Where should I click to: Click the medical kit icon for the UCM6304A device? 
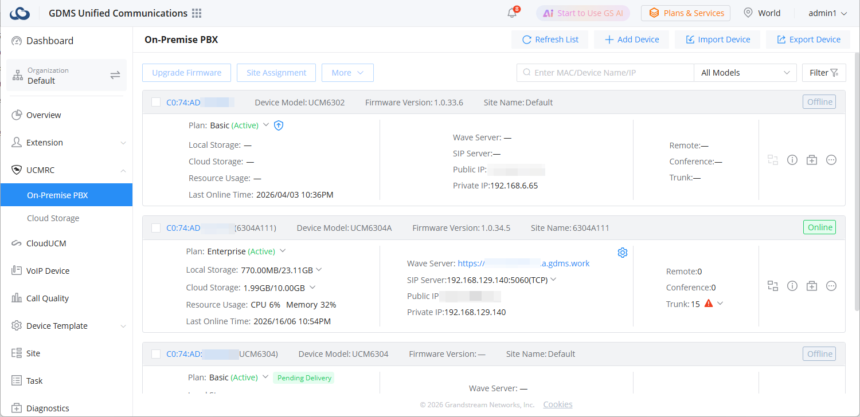(x=812, y=286)
